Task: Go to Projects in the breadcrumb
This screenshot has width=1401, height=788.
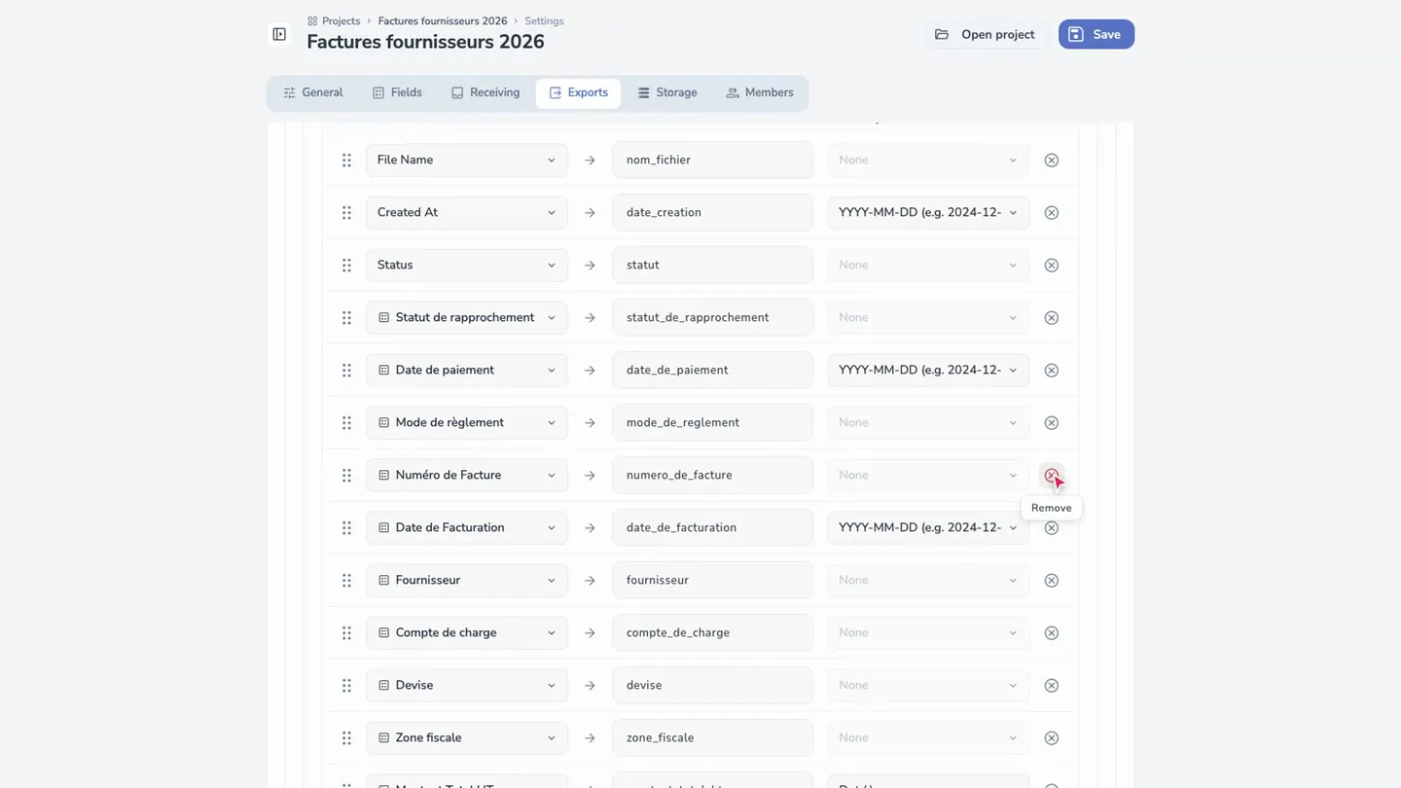Action: click(x=334, y=20)
